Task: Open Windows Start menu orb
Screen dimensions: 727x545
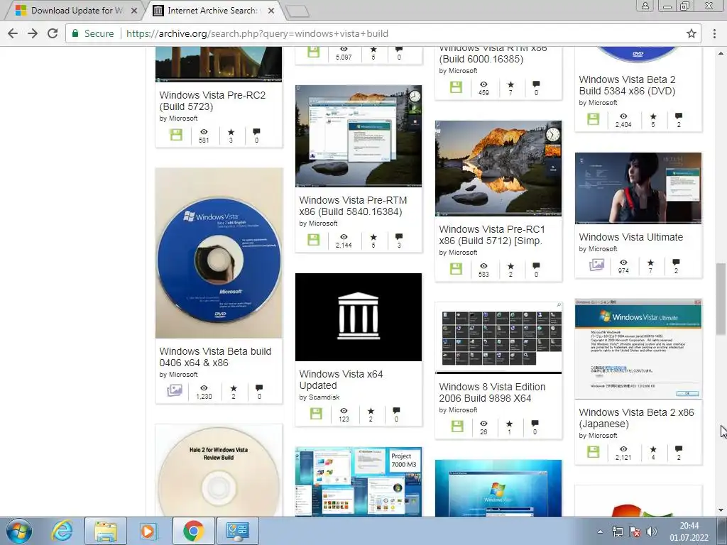Action: (19, 531)
